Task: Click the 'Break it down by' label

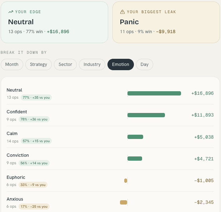Action: 24,52
